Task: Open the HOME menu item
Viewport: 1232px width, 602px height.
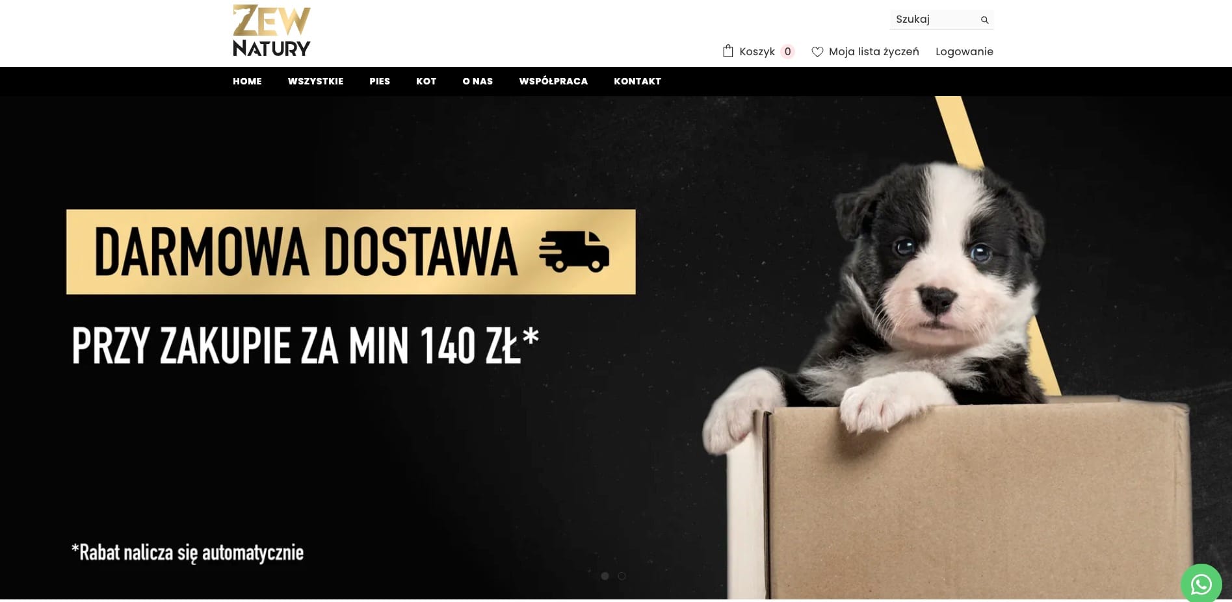Action: (247, 81)
